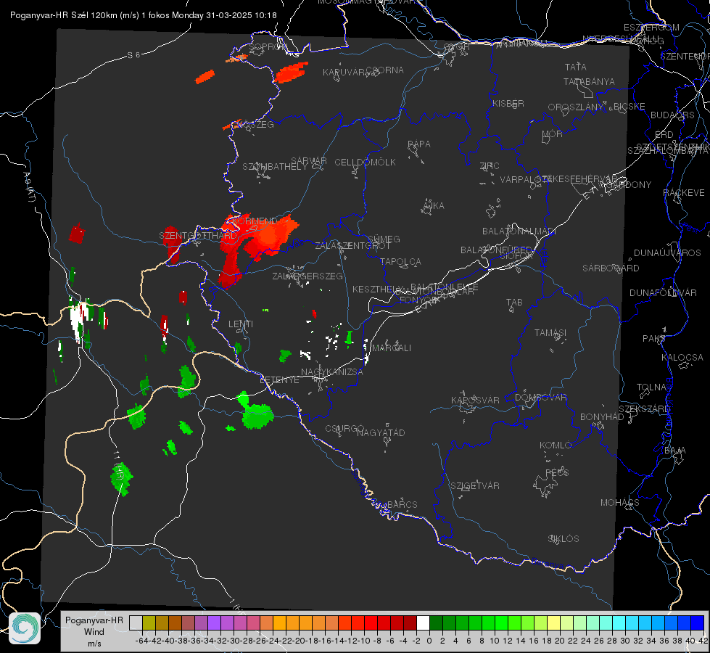Select the PÁPA city label
The height and width of the screenshot is (653, 710).
pyautogui.click(x=419, y=144)
